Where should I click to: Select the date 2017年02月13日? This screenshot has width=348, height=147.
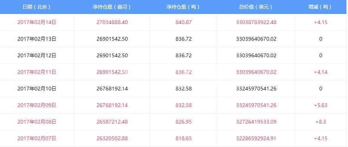click(37, 39)
